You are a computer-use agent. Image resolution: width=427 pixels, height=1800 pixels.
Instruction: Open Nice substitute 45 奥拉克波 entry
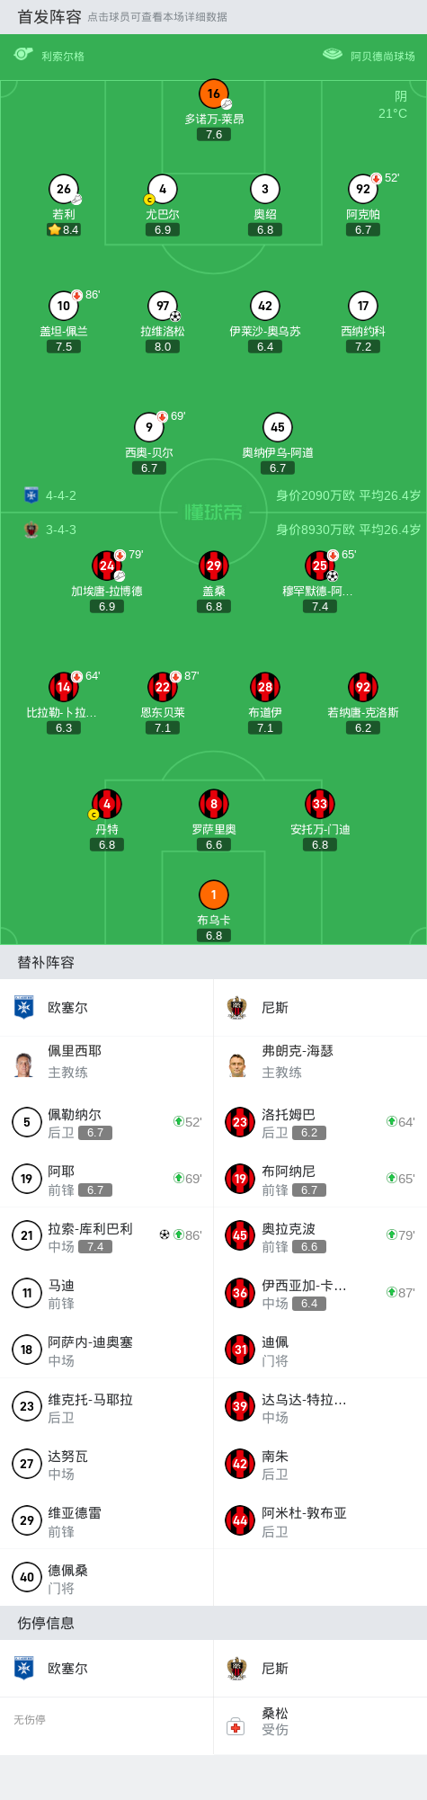pyautogui.click(x=320, y=1235)
